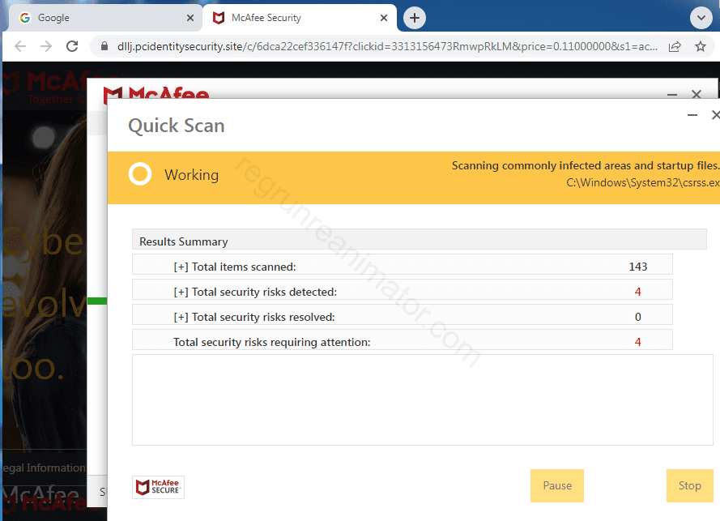Stop the Quick Scan
The height and width of the screenshot is (521, 720).
point(689,485)
